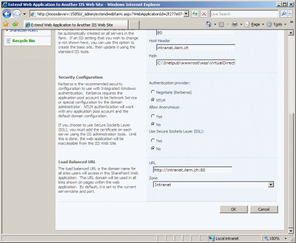Select the Extend Web Application browser tab
The height and width of the screenshot is (243, 296).
pyautogui.click(x=76, y=25)
